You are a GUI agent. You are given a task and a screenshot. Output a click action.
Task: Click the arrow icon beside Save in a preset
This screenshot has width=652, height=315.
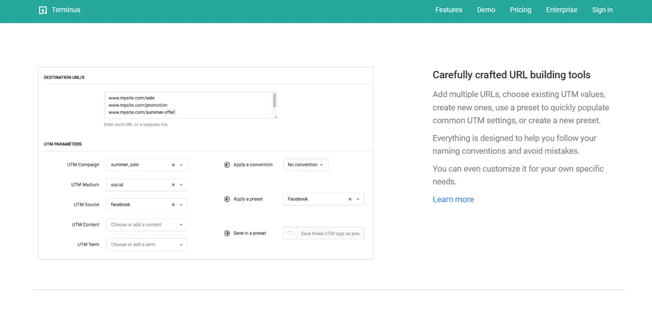tap(227, 233)
